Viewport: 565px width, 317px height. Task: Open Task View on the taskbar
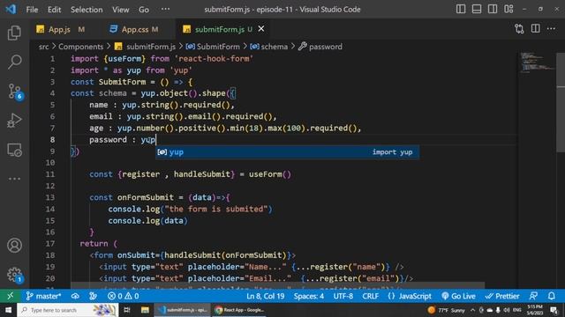click(127, 310)
